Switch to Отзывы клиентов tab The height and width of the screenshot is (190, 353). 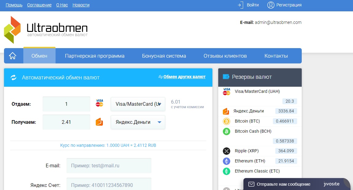(x=225, y=56)
